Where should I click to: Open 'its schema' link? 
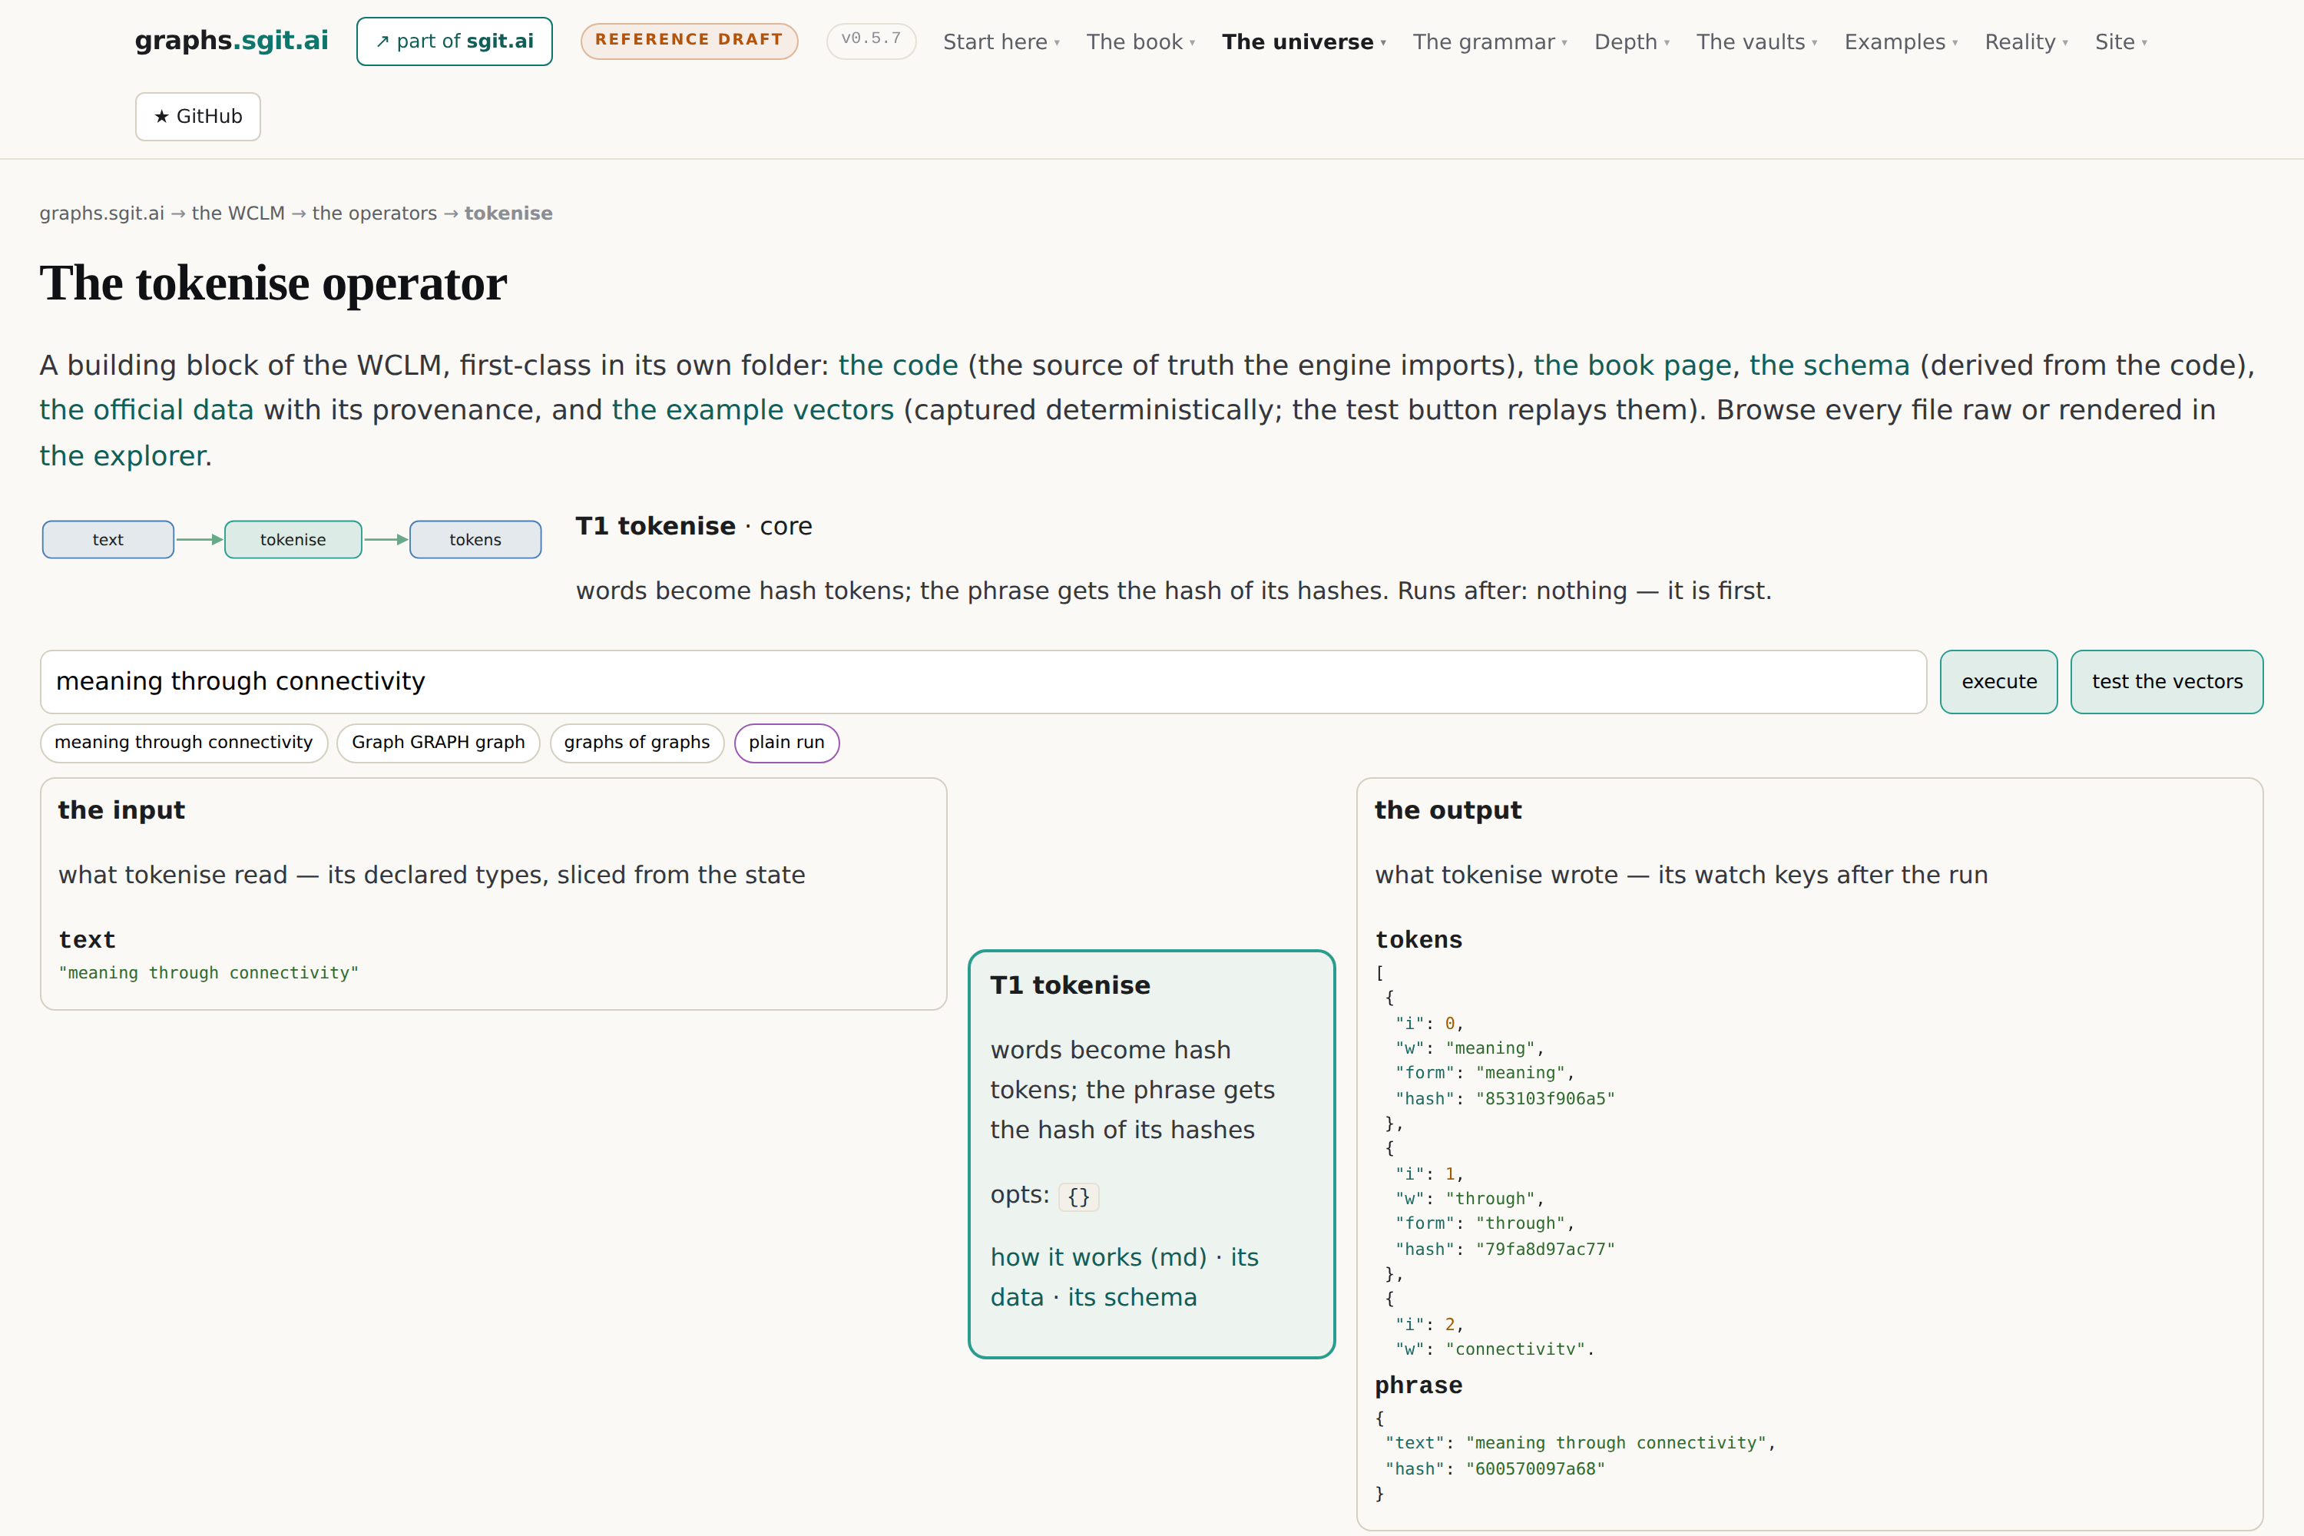click(1132, 1298)
